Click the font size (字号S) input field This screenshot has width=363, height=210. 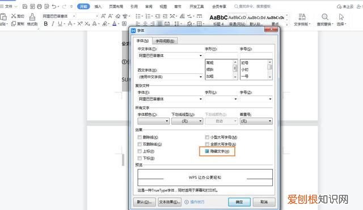click(x=256, y=56)
